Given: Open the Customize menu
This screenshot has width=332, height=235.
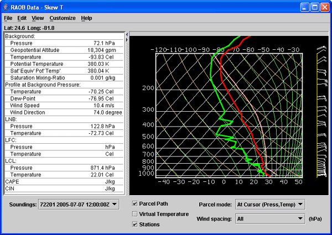Looking at the screenshot, I should click(x=62, y=18).
